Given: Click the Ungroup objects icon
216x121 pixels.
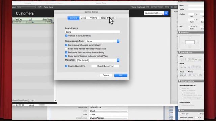Looking at the screenshot, I should click(185, 75).
